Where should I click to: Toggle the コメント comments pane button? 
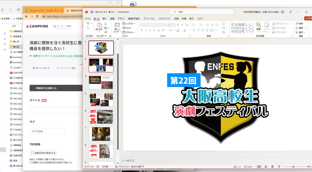248,166
